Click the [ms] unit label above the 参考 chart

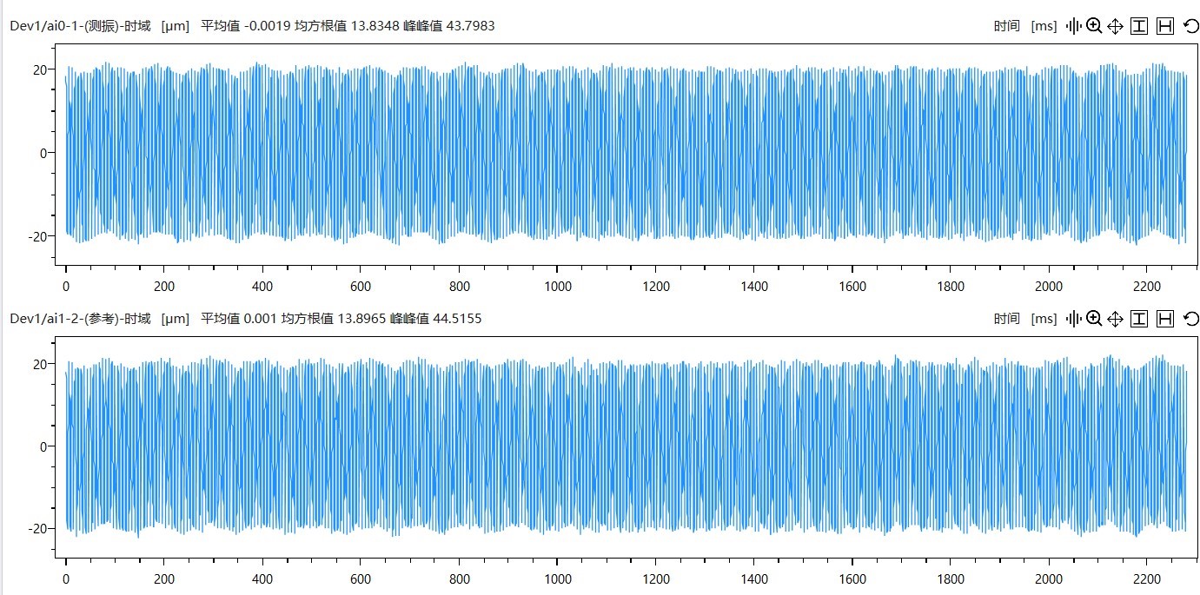coord(1044,319)
